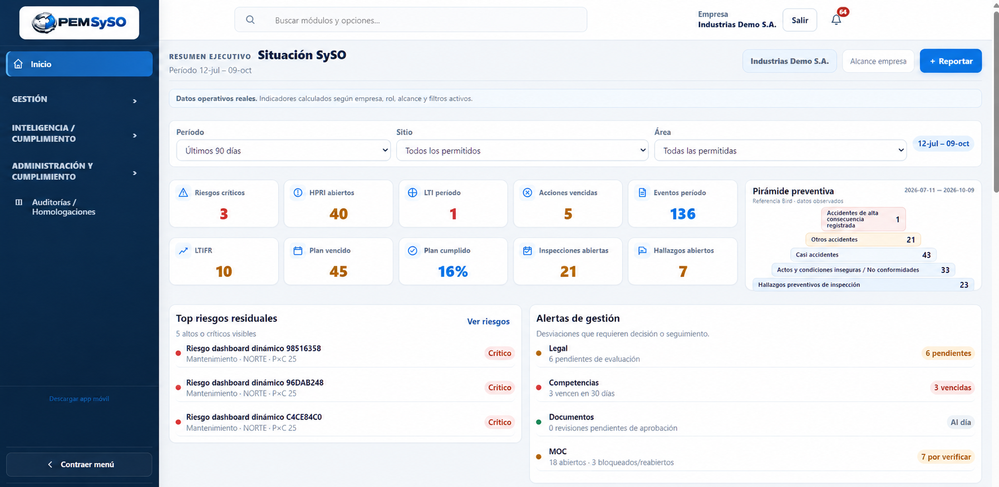Click the PEMSySO logo
The width and height of the screenshot is (999, 487).
pos(79,23)
